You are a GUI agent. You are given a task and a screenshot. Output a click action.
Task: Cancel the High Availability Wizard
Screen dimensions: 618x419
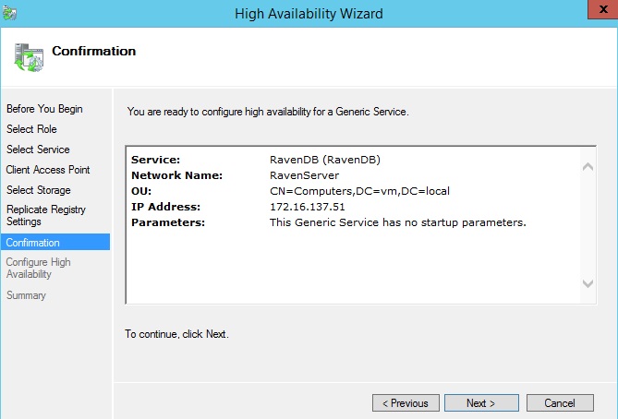click(x=560, y=403)
